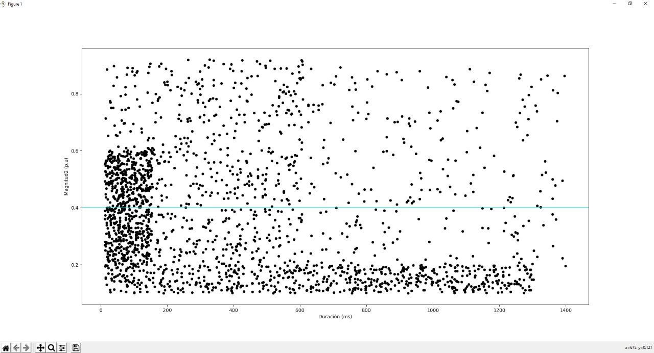Screen dimensions: 654x353
Task: Activate the Zoom to rectangle tool
Action: pos(51,348)
